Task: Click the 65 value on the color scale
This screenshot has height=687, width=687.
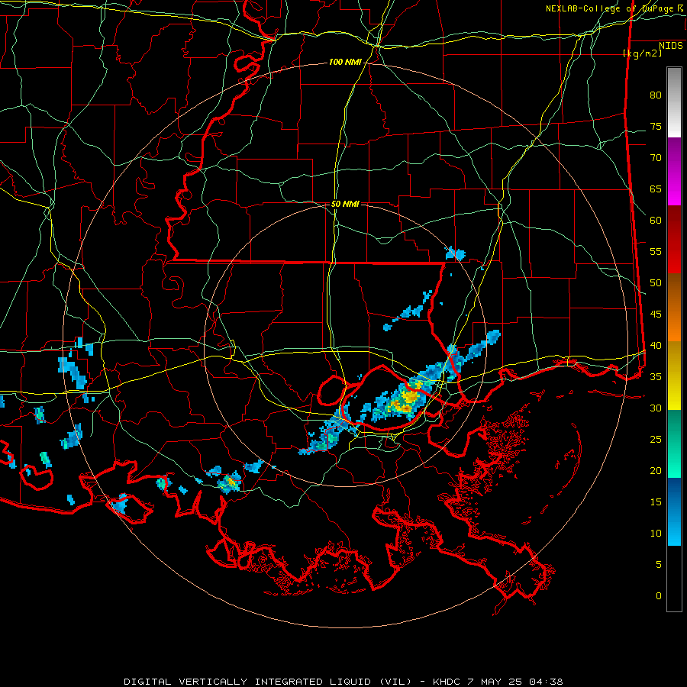Action: pos(656,189)
